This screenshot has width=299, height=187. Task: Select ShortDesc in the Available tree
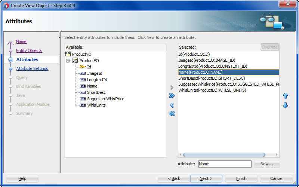click(x=96, y=92)
